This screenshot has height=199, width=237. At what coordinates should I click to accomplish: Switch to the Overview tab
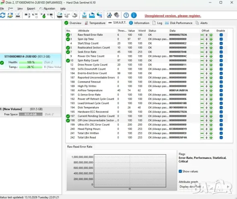pos(73,23)
